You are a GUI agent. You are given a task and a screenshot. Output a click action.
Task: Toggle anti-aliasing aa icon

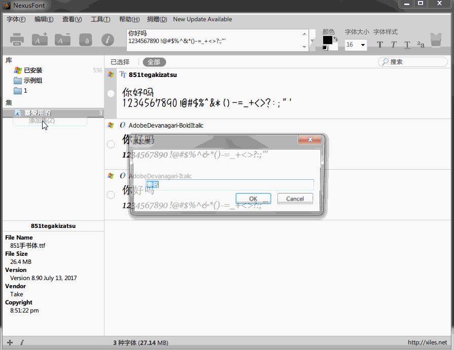[421, 44]
